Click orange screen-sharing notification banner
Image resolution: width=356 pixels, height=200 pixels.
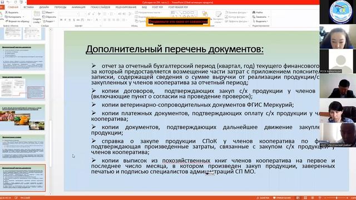point(178,22)
